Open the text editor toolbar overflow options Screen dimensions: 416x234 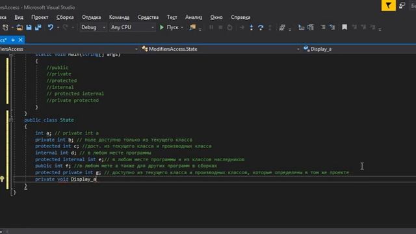pyautogui.click(x=380, y=29)
